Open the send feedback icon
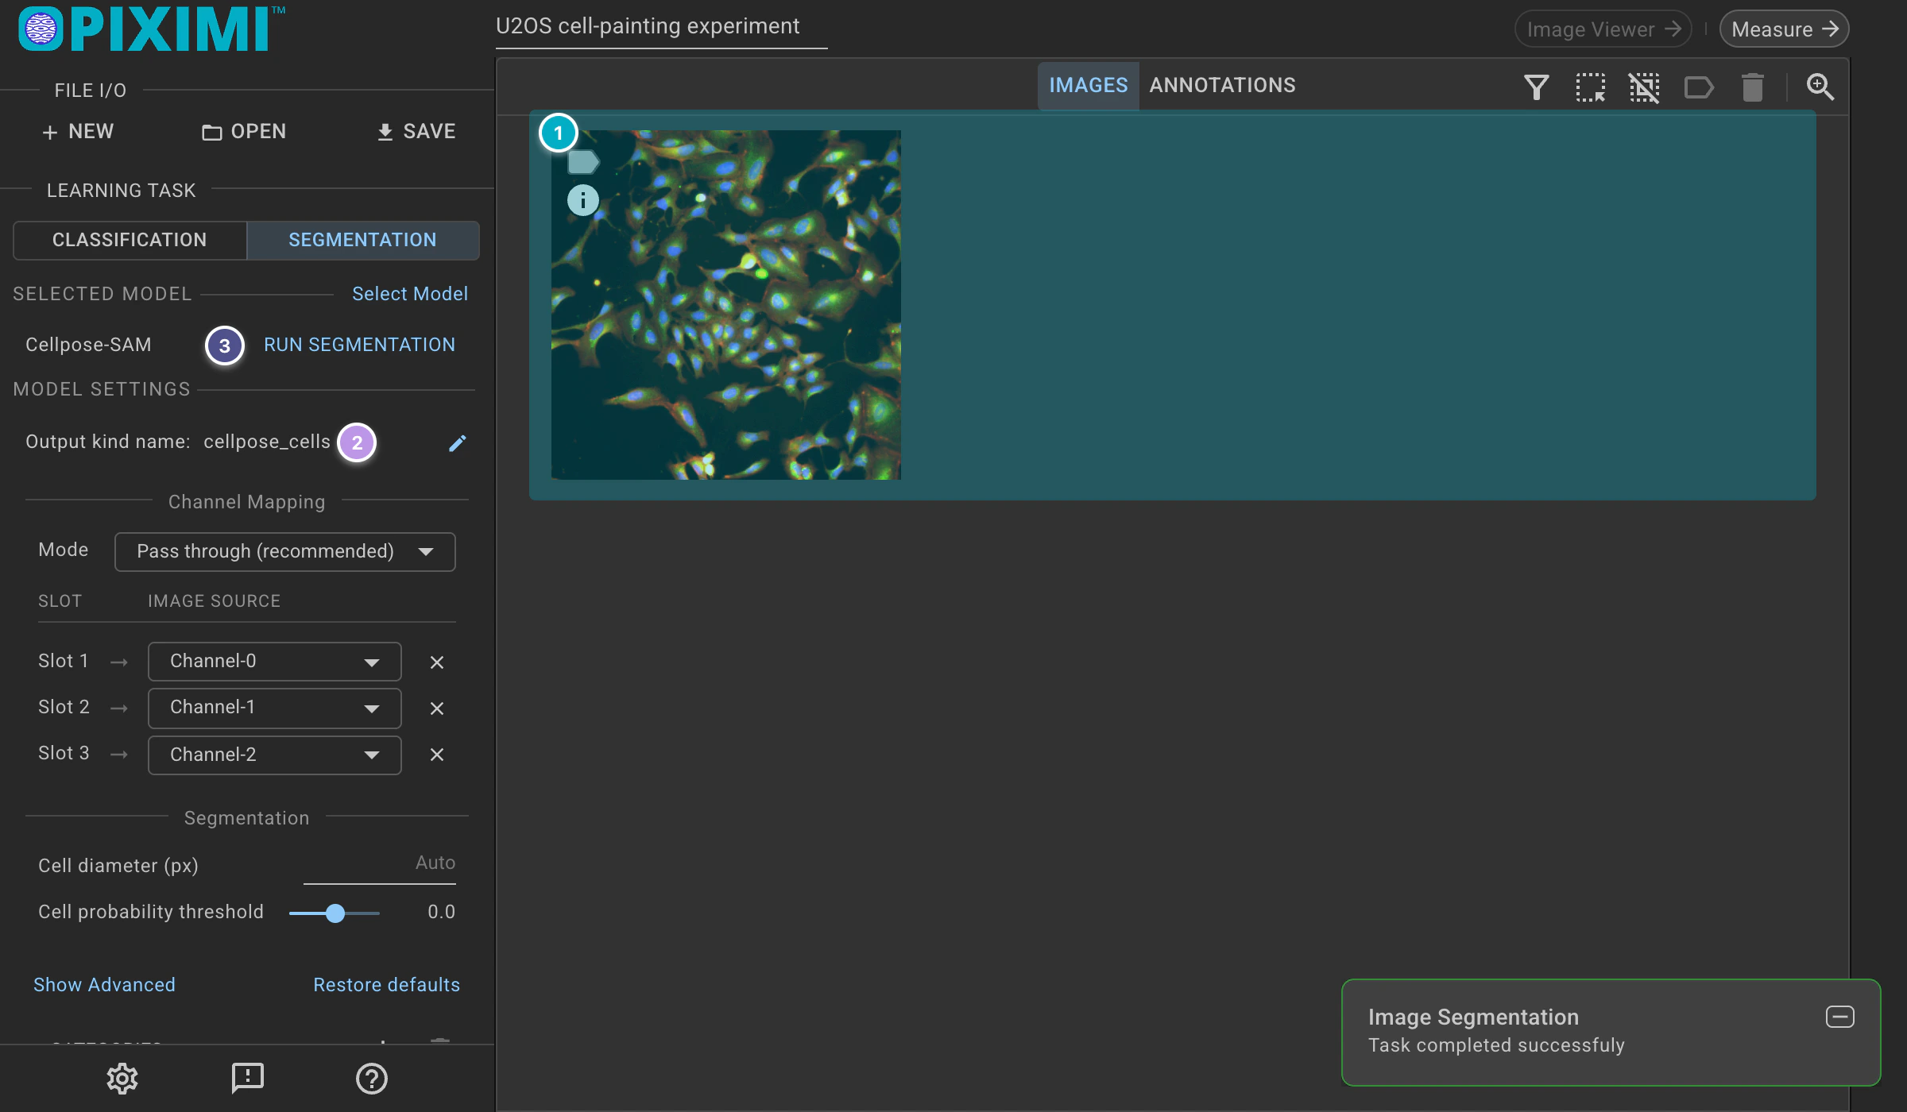This screenshot has width=1907, height=1112. tap(248, 1079)
